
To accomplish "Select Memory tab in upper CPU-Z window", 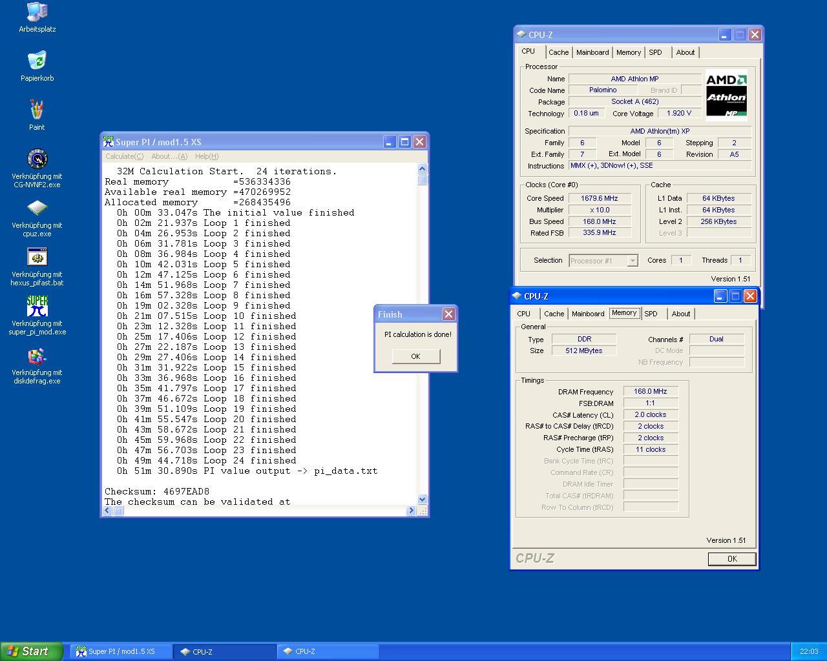I will (629, 52).
